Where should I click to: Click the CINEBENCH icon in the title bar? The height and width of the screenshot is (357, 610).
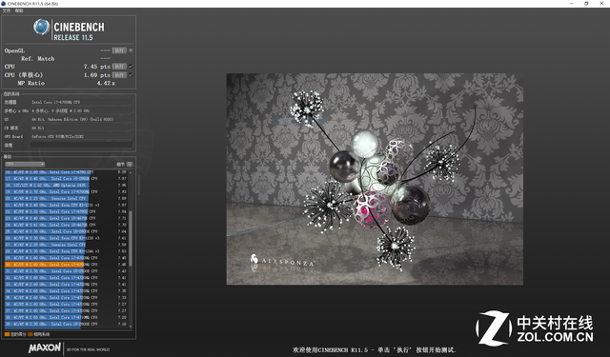tap(4, 4)
